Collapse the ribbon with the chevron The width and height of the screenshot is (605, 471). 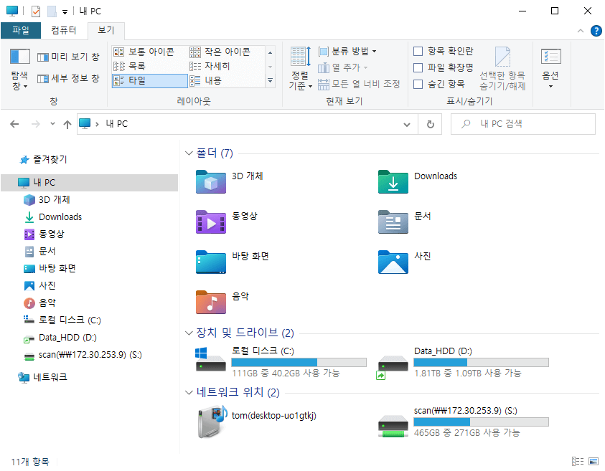click(581, 31)
